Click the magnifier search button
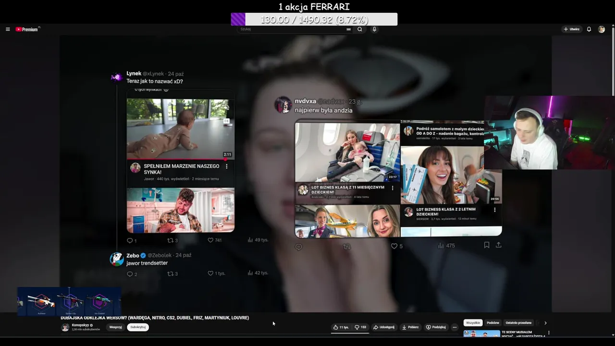Viewport: 615px width, 346px height. 359,29
